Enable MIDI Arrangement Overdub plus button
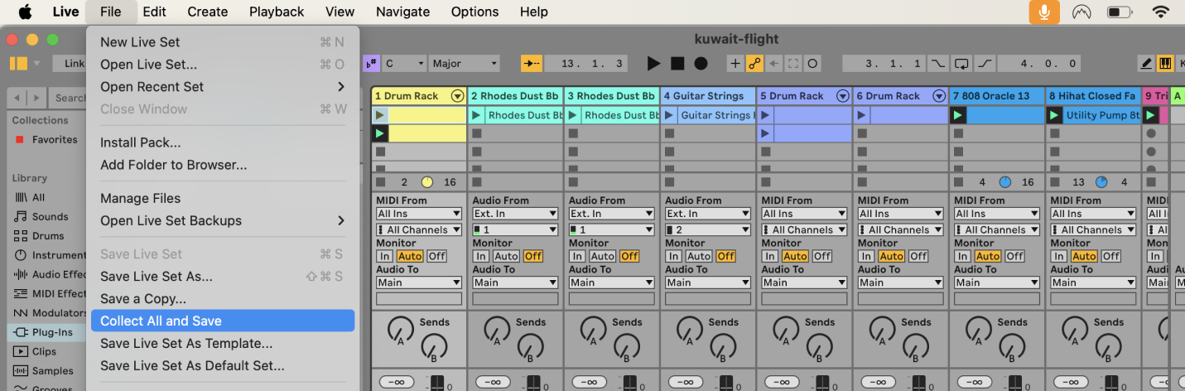Viewport: 1185px width, 391px height. (x=735, y=63)
